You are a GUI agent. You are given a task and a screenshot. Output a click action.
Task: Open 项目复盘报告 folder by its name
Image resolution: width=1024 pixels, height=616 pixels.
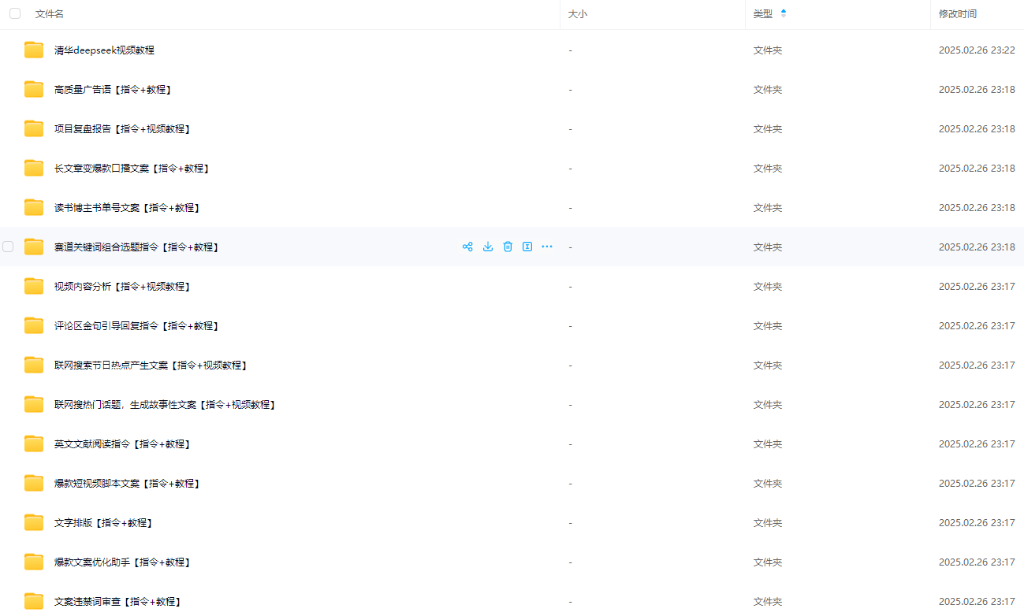[x=122, y=129]
